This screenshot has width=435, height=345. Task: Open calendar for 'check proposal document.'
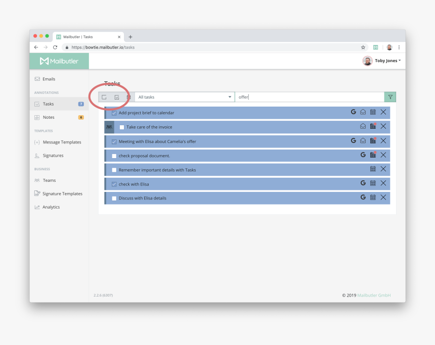[x=373, y=155]
